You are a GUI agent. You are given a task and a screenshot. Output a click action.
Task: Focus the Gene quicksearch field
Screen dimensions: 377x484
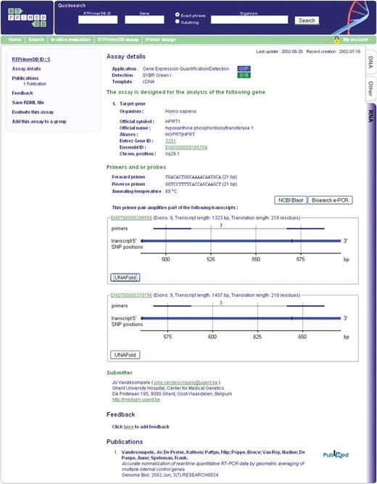pyautogui.click(x=144, y=20)
